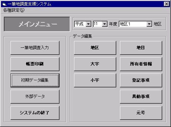Click the 地区 label after district combo
Image resolution: width=171 pixels, height=127 pixels.
tap(157, 24)
